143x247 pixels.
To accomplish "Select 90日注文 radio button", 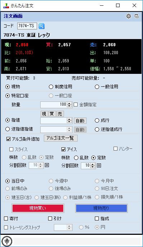I will [x=97, y=189].
